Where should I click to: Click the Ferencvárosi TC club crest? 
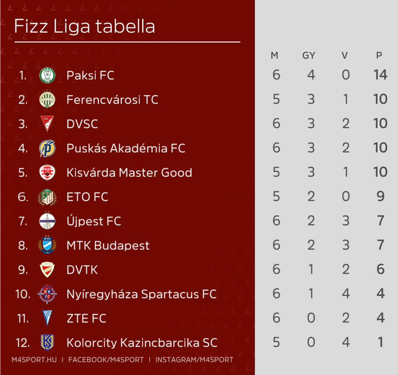47,100
